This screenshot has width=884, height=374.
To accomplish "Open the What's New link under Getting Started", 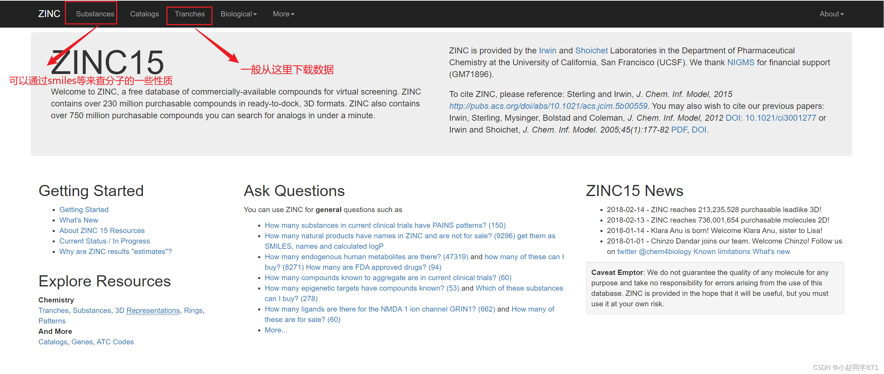I will [78, 220].
